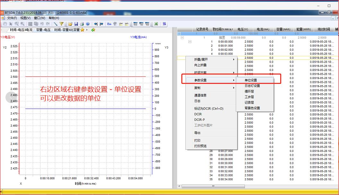Choose 向上折叠 in context menu
The image size is (339, 195).
(x=212, y=65)
